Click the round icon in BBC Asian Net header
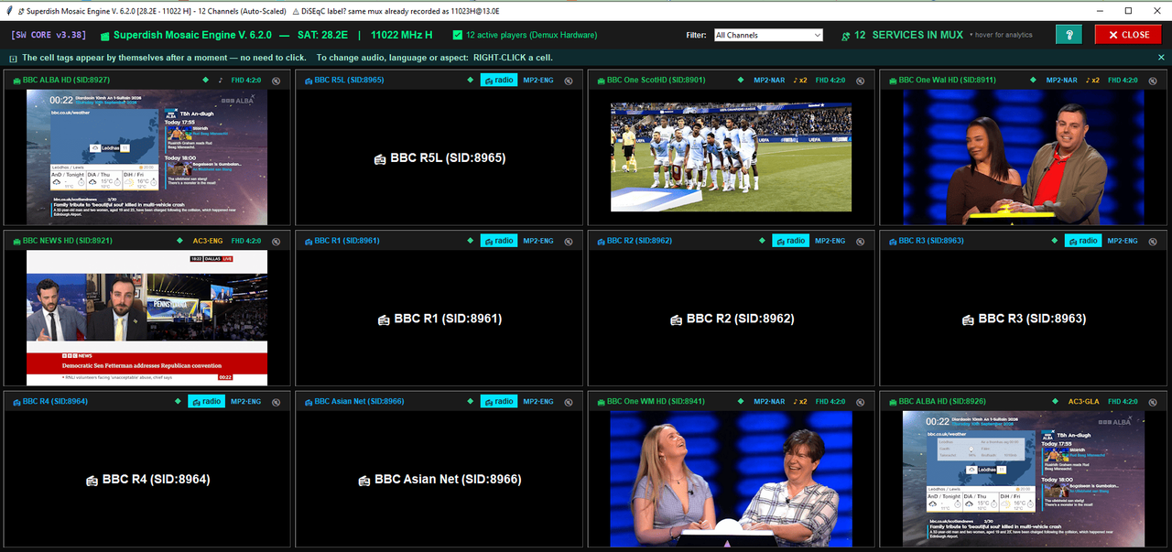 click(x=568, y=402)
